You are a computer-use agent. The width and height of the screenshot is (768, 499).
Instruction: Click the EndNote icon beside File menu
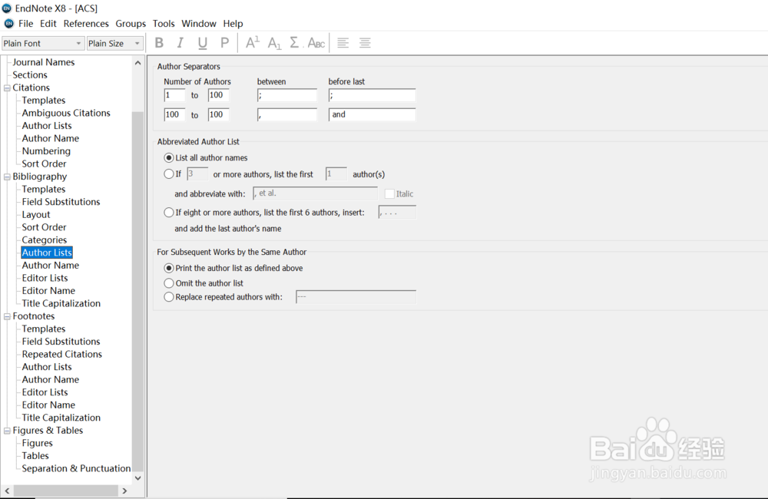tap(8, 24)
